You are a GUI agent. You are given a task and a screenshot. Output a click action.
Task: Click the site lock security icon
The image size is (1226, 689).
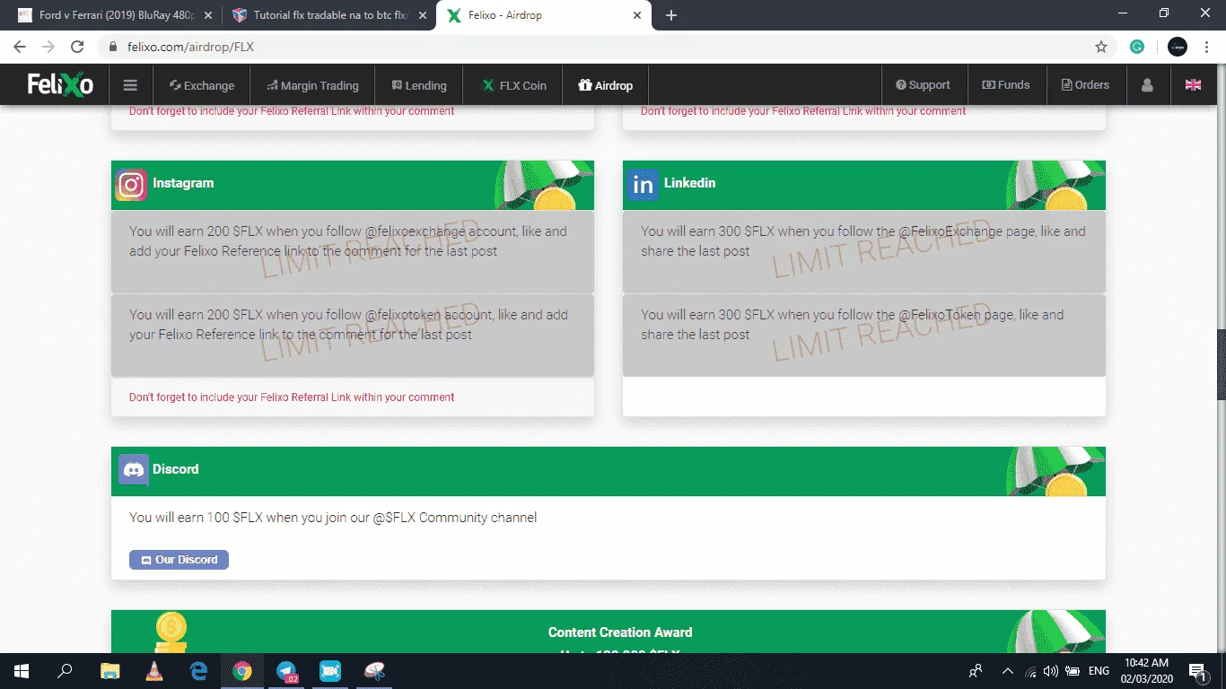[x=114, y=47]
